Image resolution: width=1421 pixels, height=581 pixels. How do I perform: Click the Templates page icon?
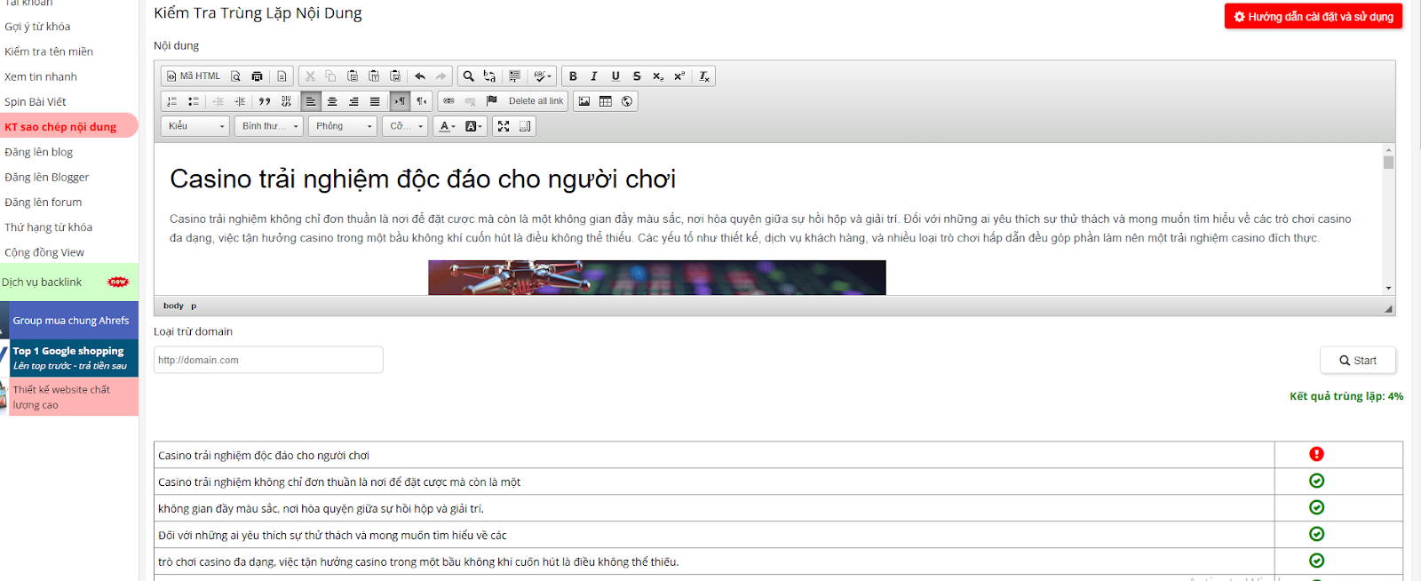click(x=282, y=76)
